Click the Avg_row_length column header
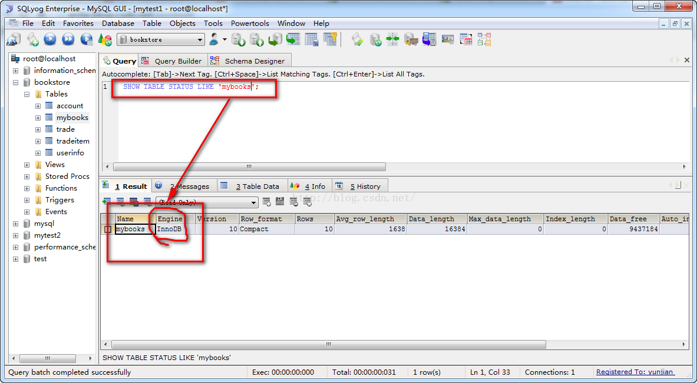697x383 pixels. 370,219
